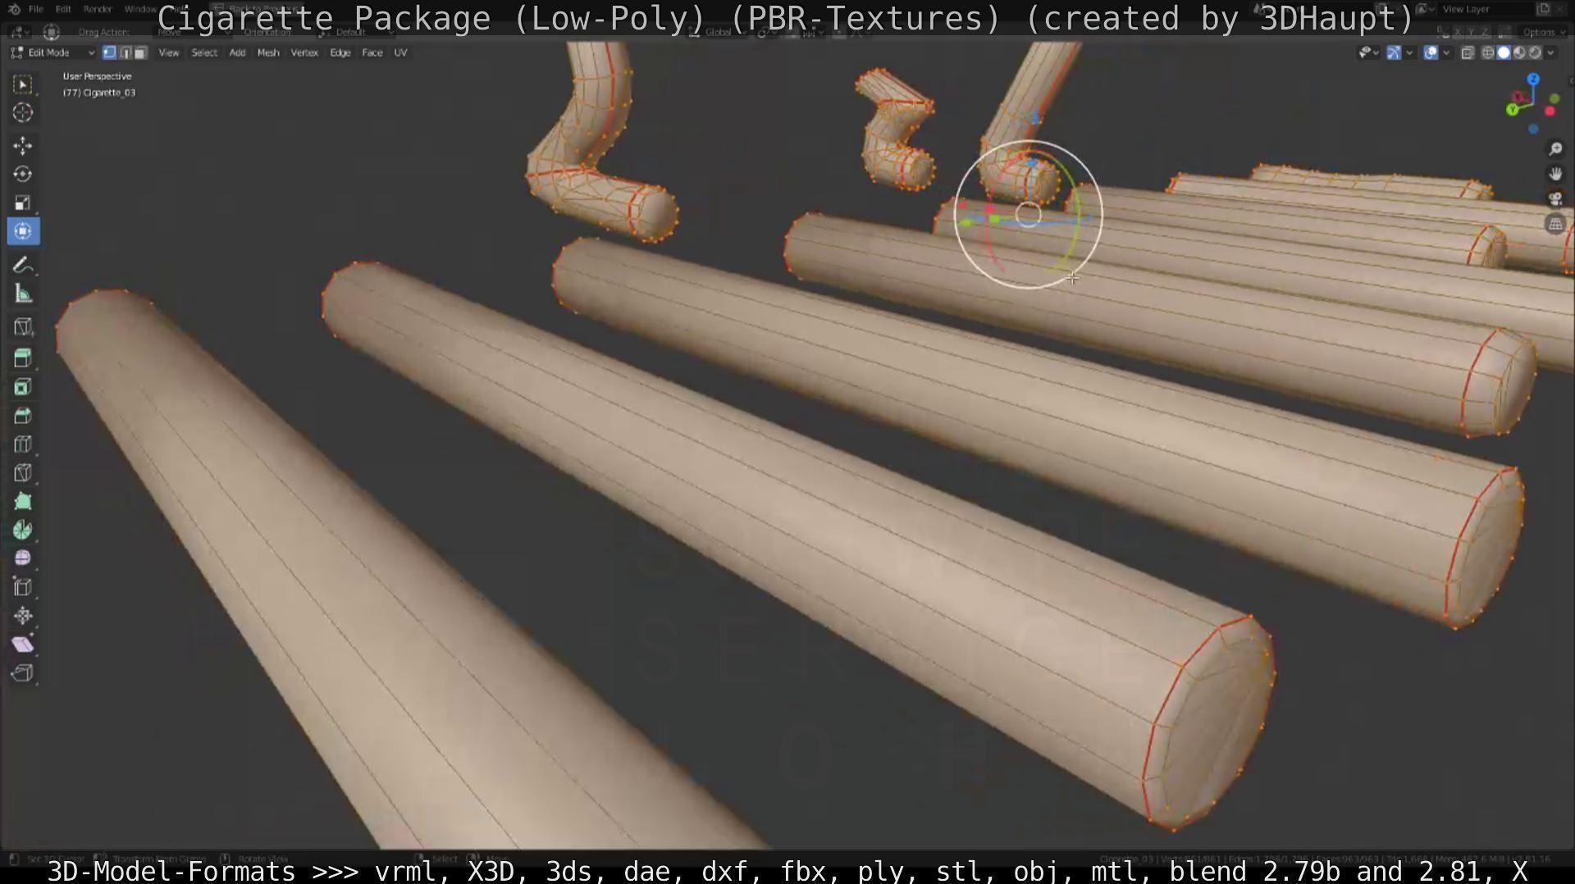The width and height of the screenshot is (1575, 884).
Task: Select the Annotate tool
Action: pos(23,265)
